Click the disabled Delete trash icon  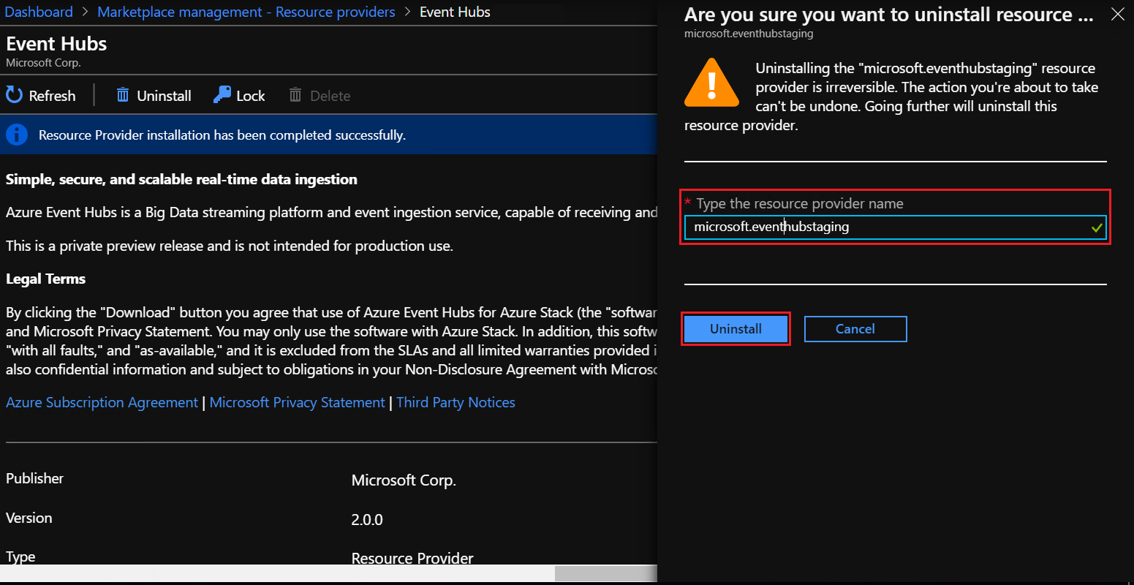pyautogui.click(x=295, y=94)
